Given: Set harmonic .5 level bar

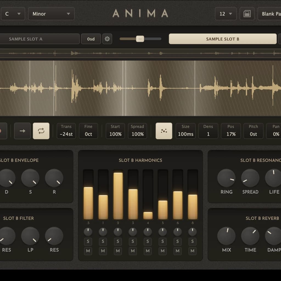Looking at the screenshot, I should [x=88, y=195].
